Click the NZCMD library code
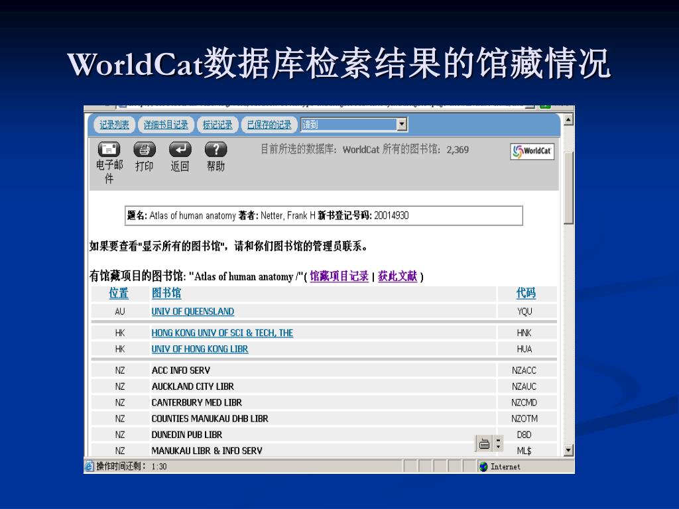Viewport: 679px width, 509px height. point(524,402)
